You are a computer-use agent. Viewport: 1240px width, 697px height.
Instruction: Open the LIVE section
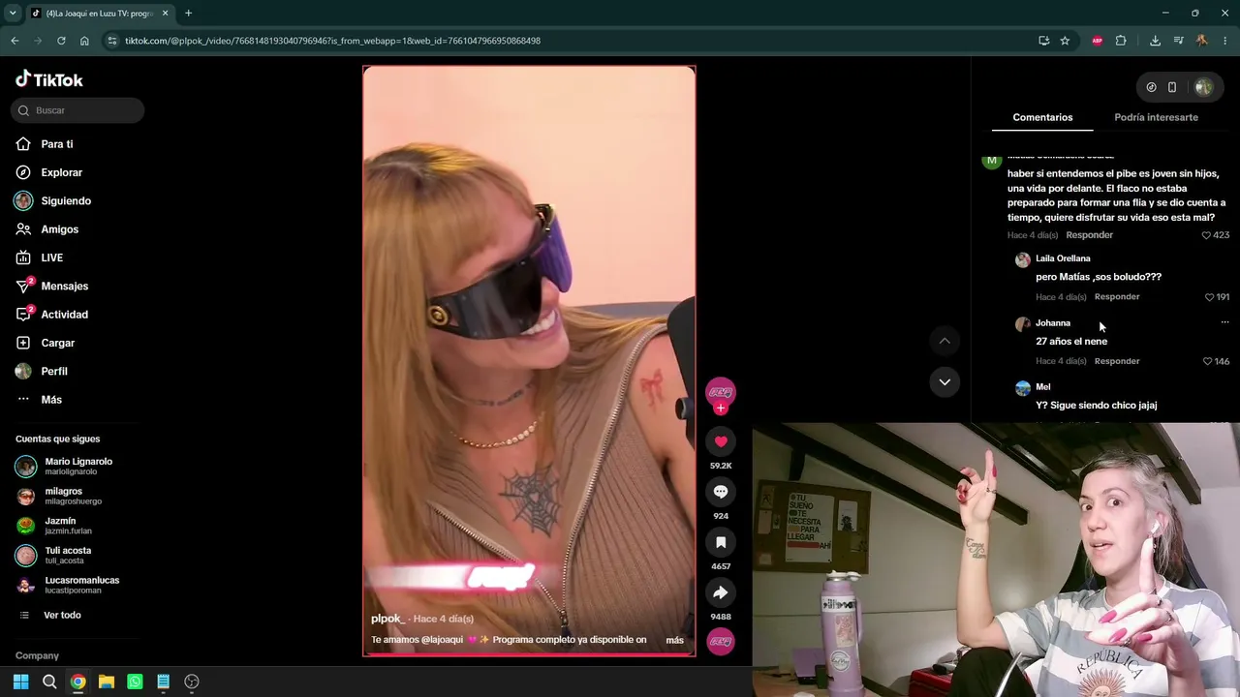click(52, 258)
